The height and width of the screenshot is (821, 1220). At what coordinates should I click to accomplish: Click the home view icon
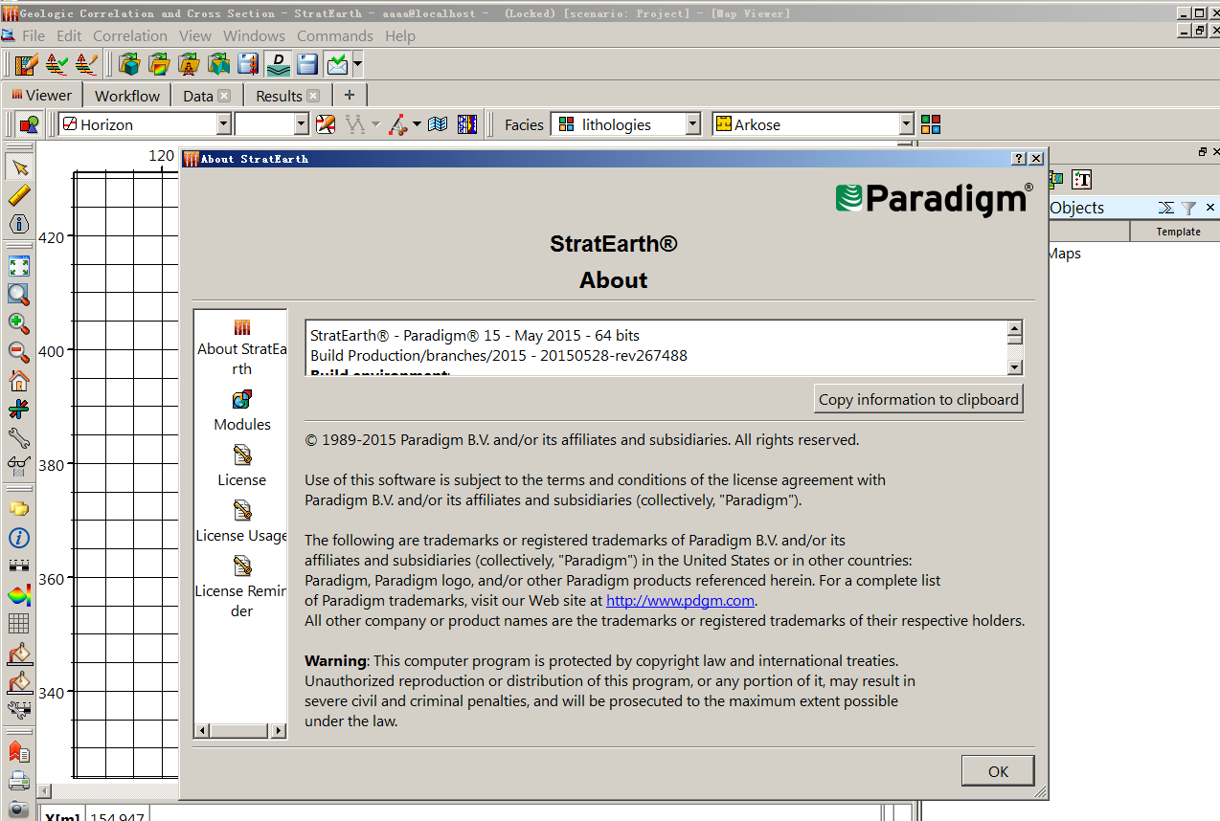(x=19, y=381)
